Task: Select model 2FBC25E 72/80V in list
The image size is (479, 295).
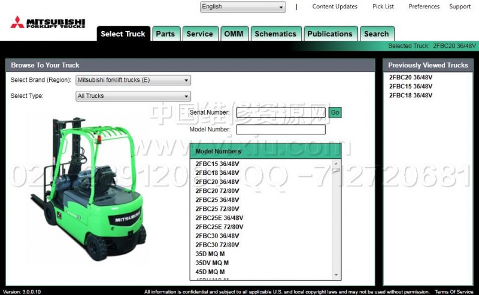Action: [x=219, y=227]
